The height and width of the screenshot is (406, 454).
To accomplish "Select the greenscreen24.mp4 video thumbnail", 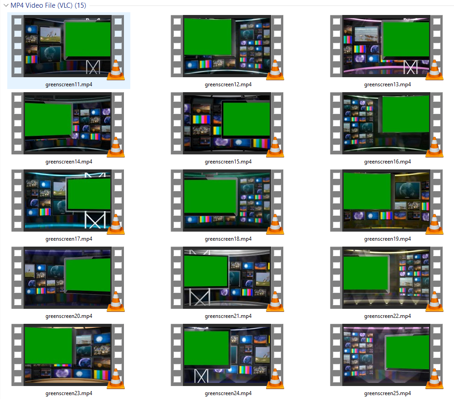I will 227,355.
